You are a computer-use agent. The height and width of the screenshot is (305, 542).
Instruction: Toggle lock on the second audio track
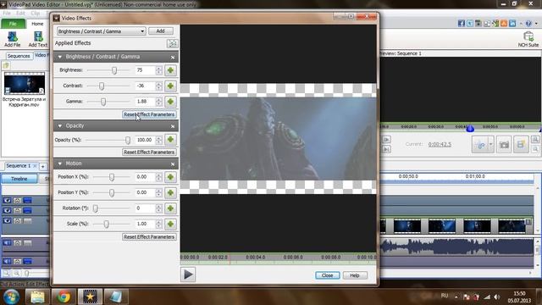tap(17, 262)
